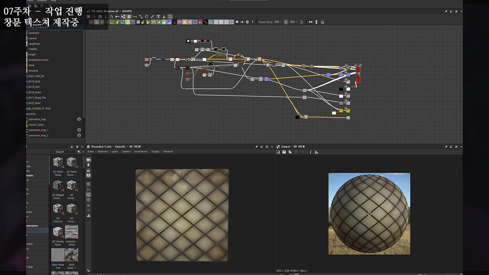Open the Camera menu in 3D View
This screenshot has width=489, height=275.
pos(126,152)
